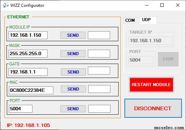Click the TARGET IP field
Screen dimensions: 186x130
pyautogui.click(x=150, y=40)
